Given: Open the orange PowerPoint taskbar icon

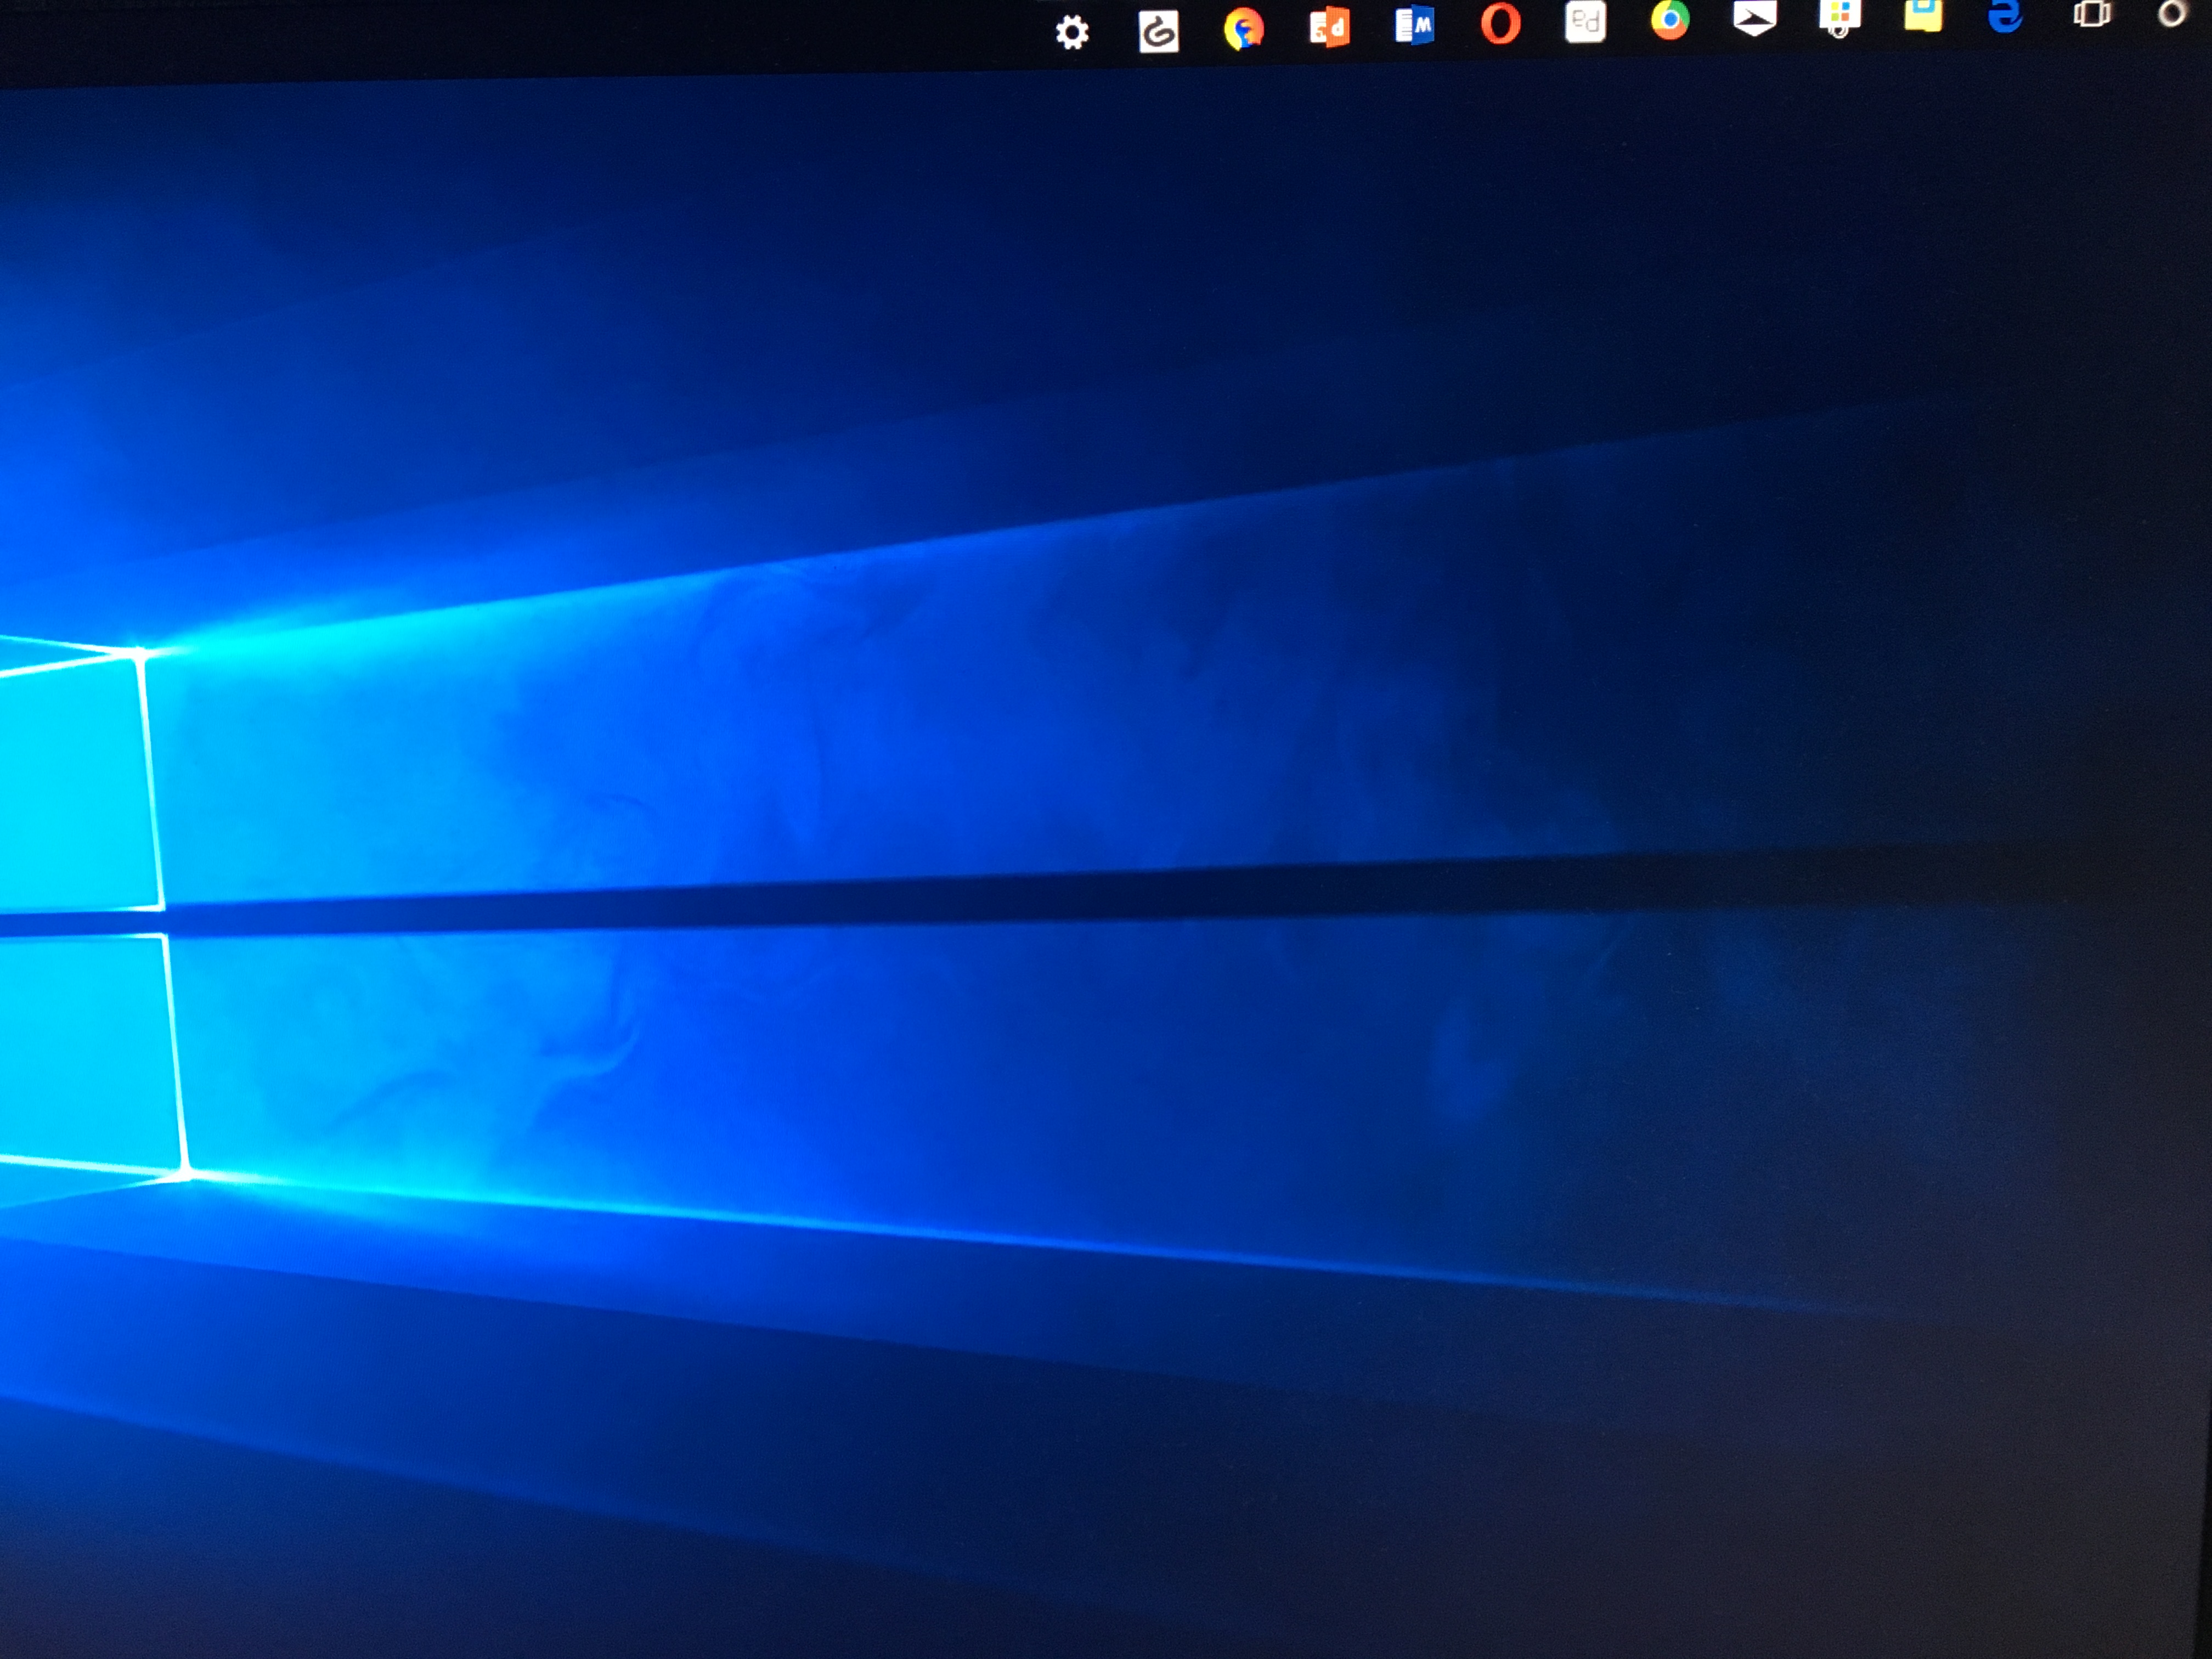Looking at the screenshot, I should coord(1329,27).
